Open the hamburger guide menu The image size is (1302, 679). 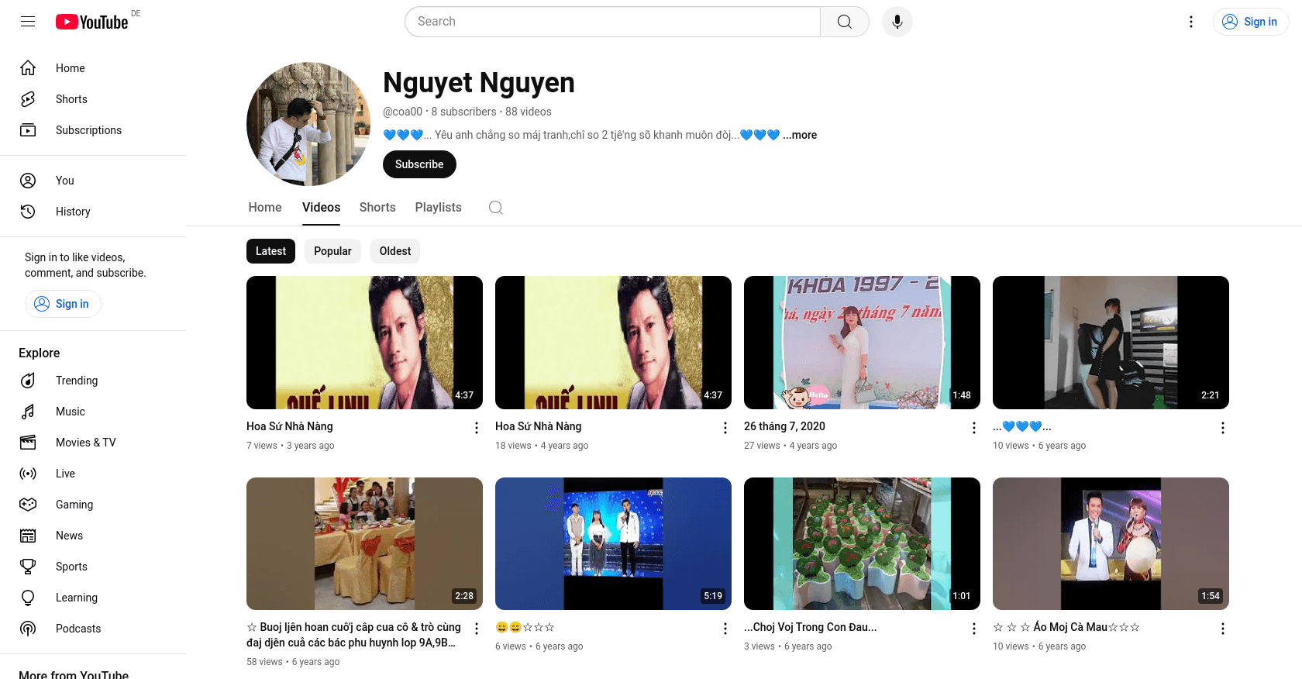28,22
